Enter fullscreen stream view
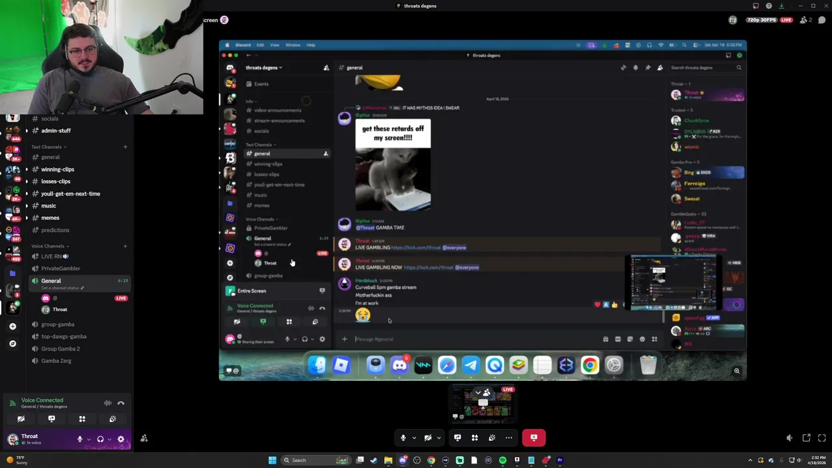The image size is (832, 468). [x=822, y=438]
